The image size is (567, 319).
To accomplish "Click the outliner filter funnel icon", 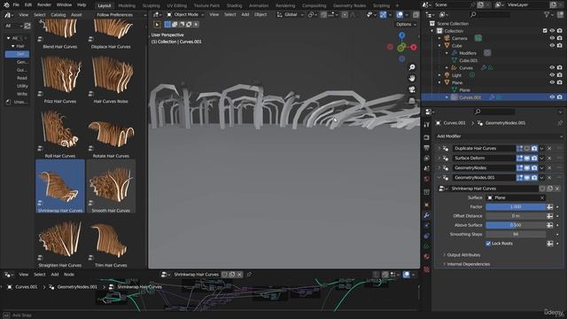I will [x=547, y=14].
